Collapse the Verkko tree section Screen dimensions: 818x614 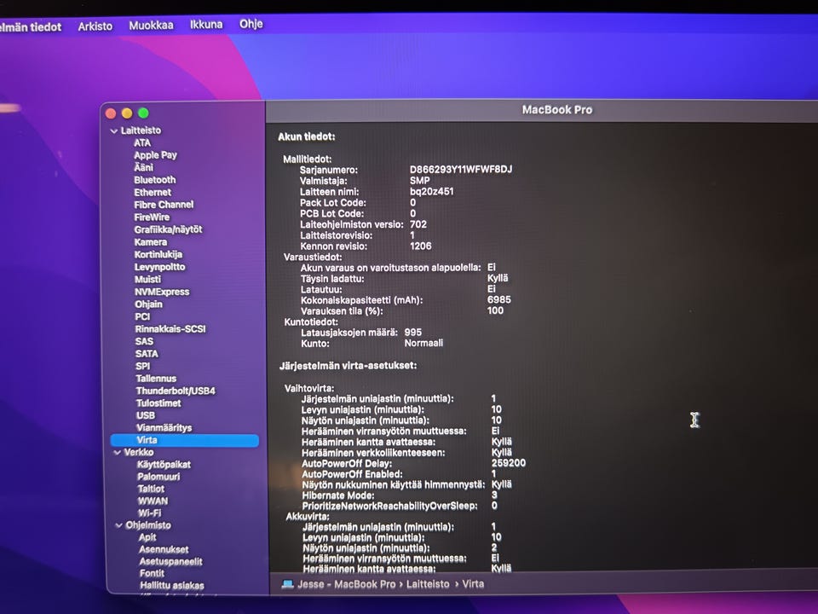(117, 453)
